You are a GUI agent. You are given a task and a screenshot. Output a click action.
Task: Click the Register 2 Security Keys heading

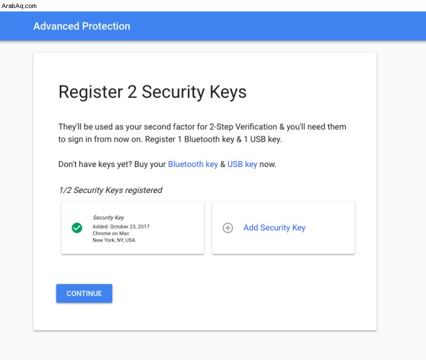point(153,92)
